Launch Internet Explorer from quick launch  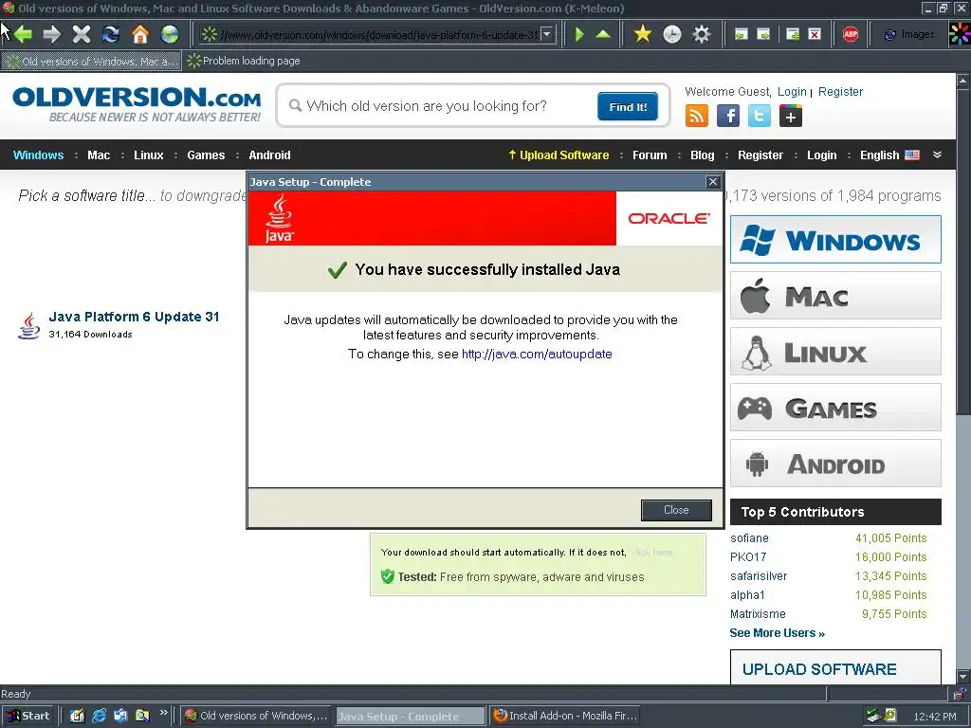99,716
